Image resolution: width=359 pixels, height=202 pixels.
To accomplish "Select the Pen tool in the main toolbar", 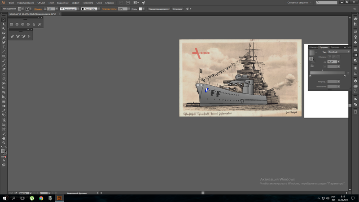I will [4, 38].
